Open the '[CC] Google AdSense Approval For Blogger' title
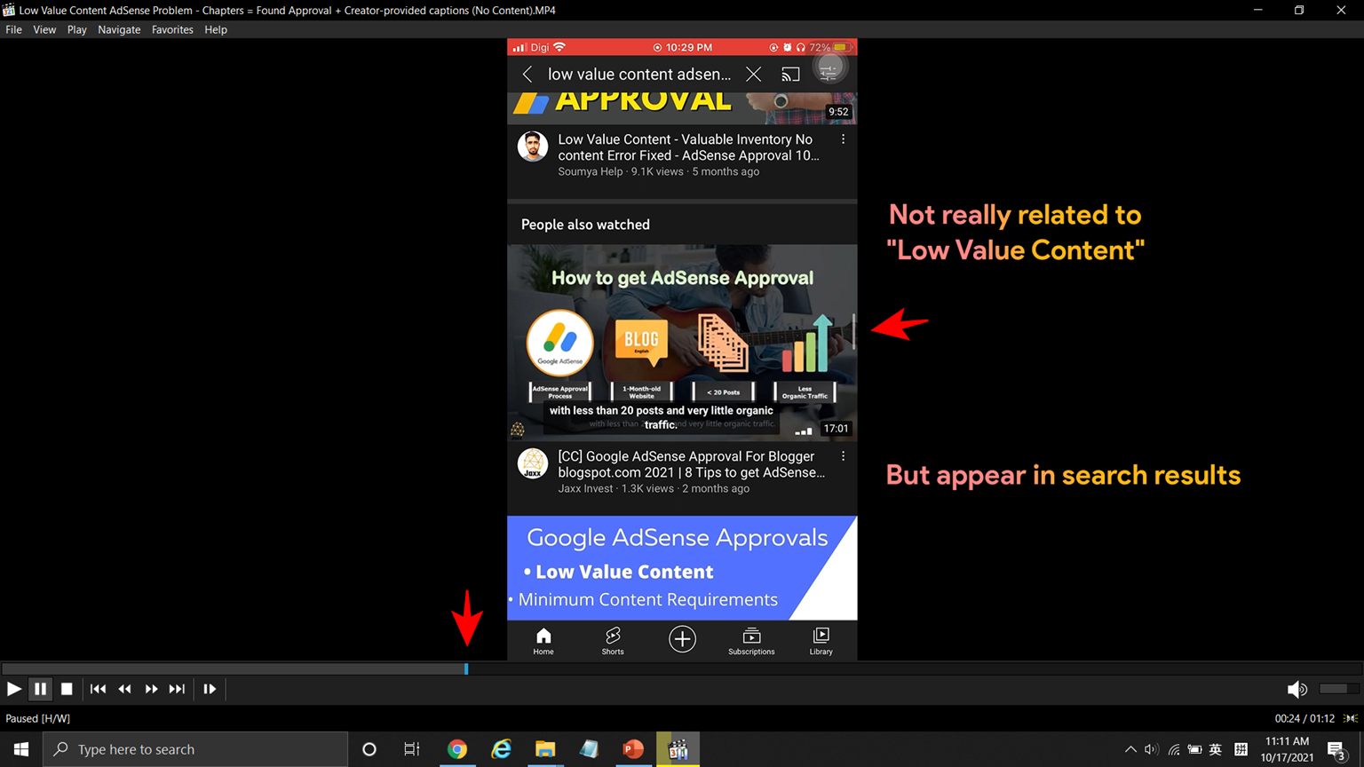The image size is (1364, 767). coord(691,464)
